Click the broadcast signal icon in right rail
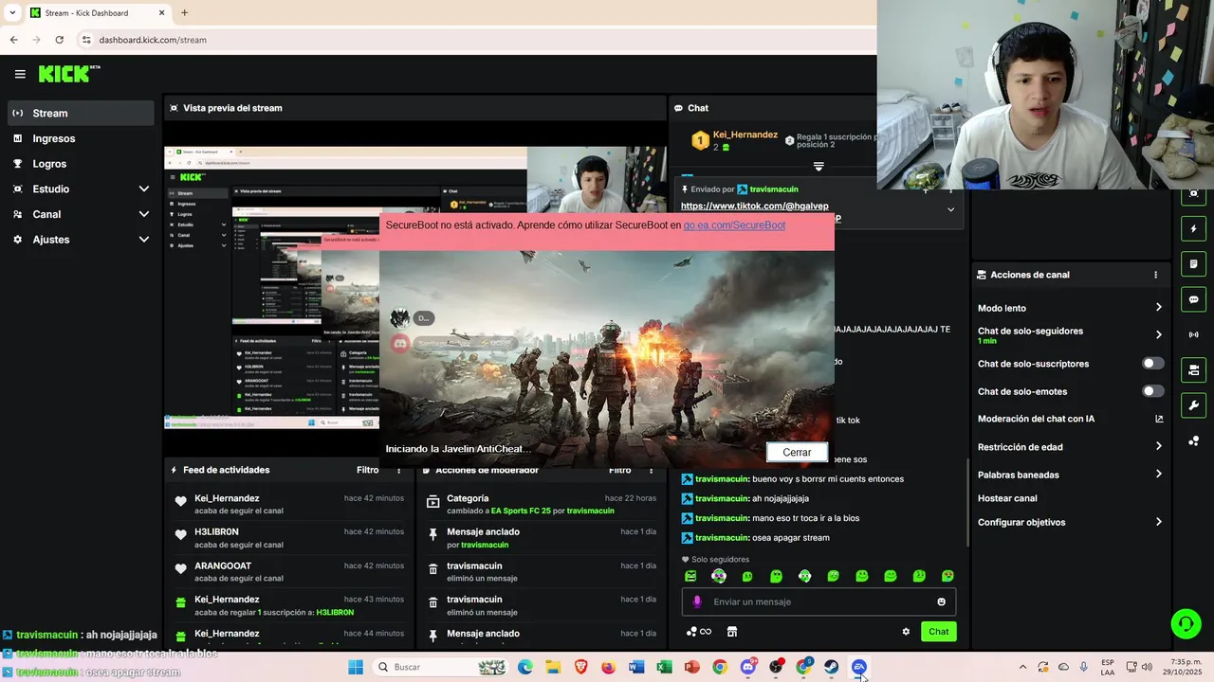 pyautogui.click(x=1194, y=334)
